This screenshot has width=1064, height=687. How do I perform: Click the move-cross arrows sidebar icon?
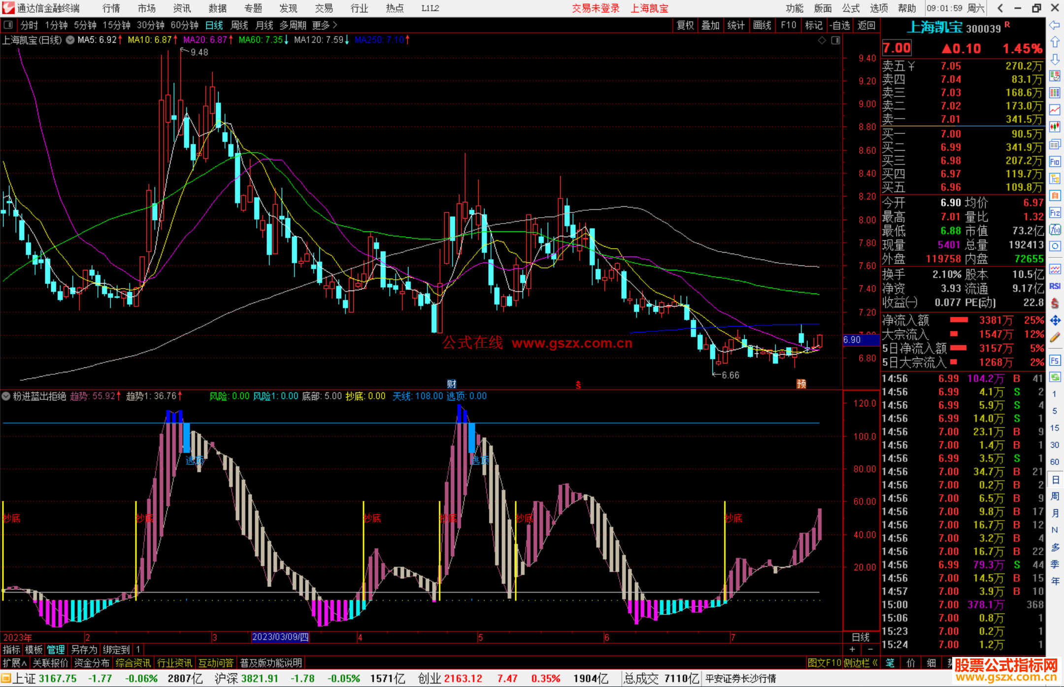1055,321
